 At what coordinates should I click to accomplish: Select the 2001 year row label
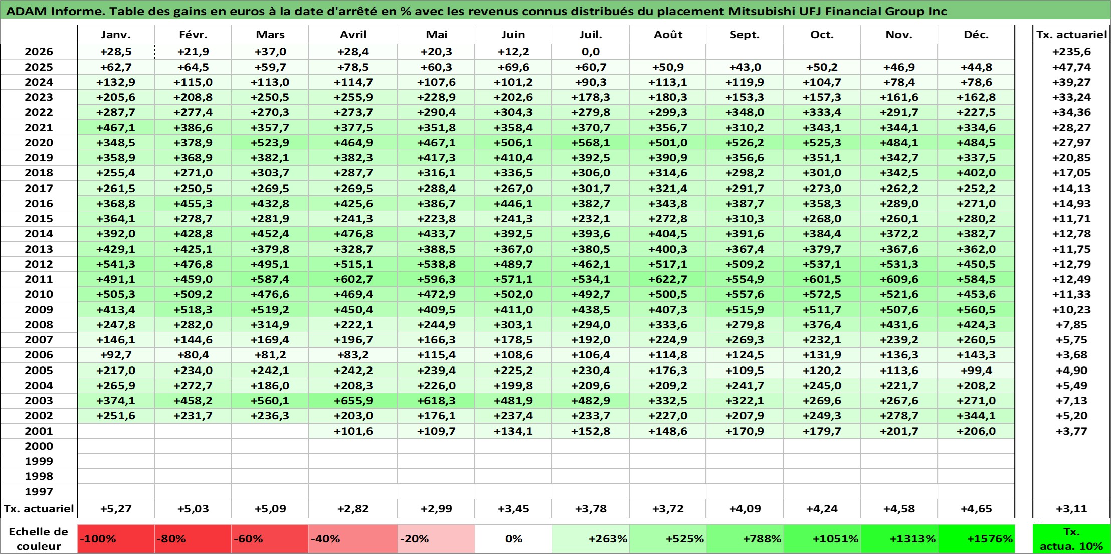pyautogui.click(x=39, y=431)
